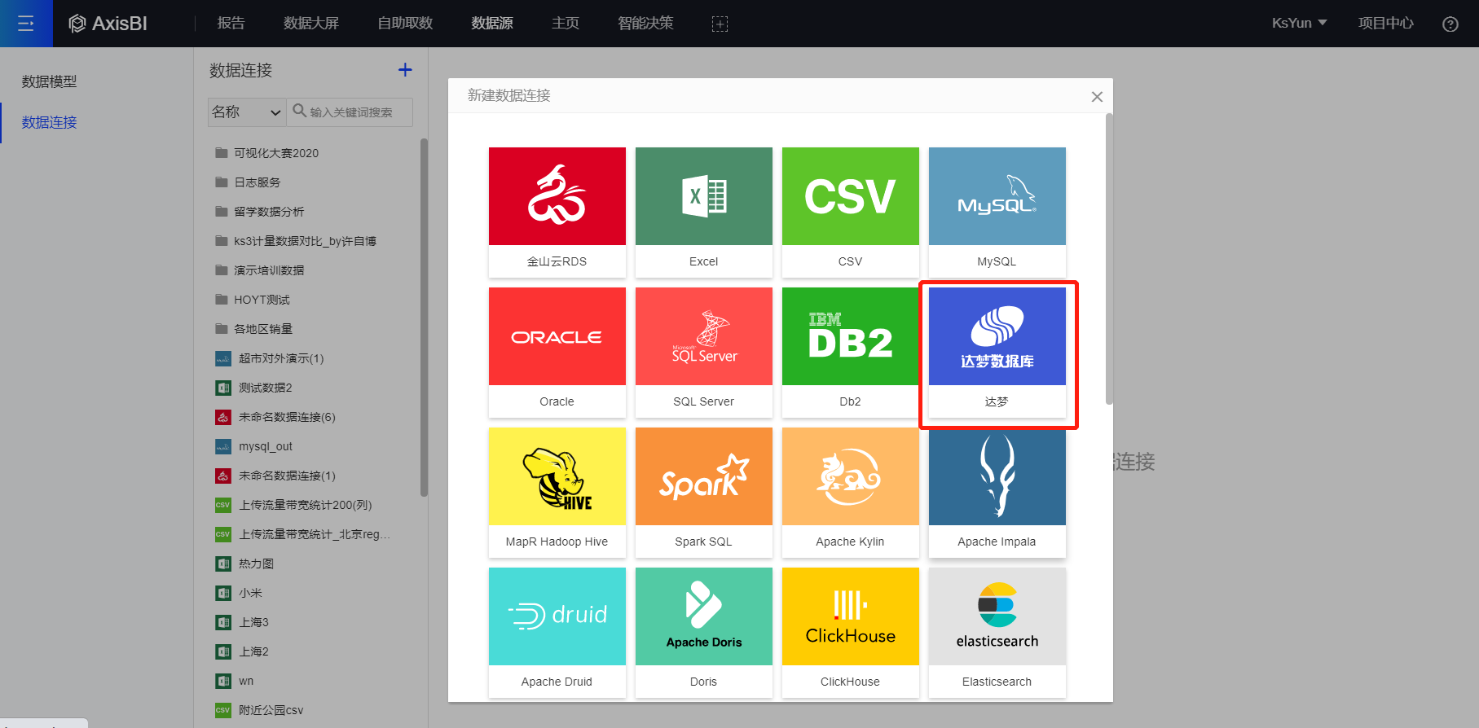
Task: Go to the 智能决策 menu
Action: coord(645,23)
